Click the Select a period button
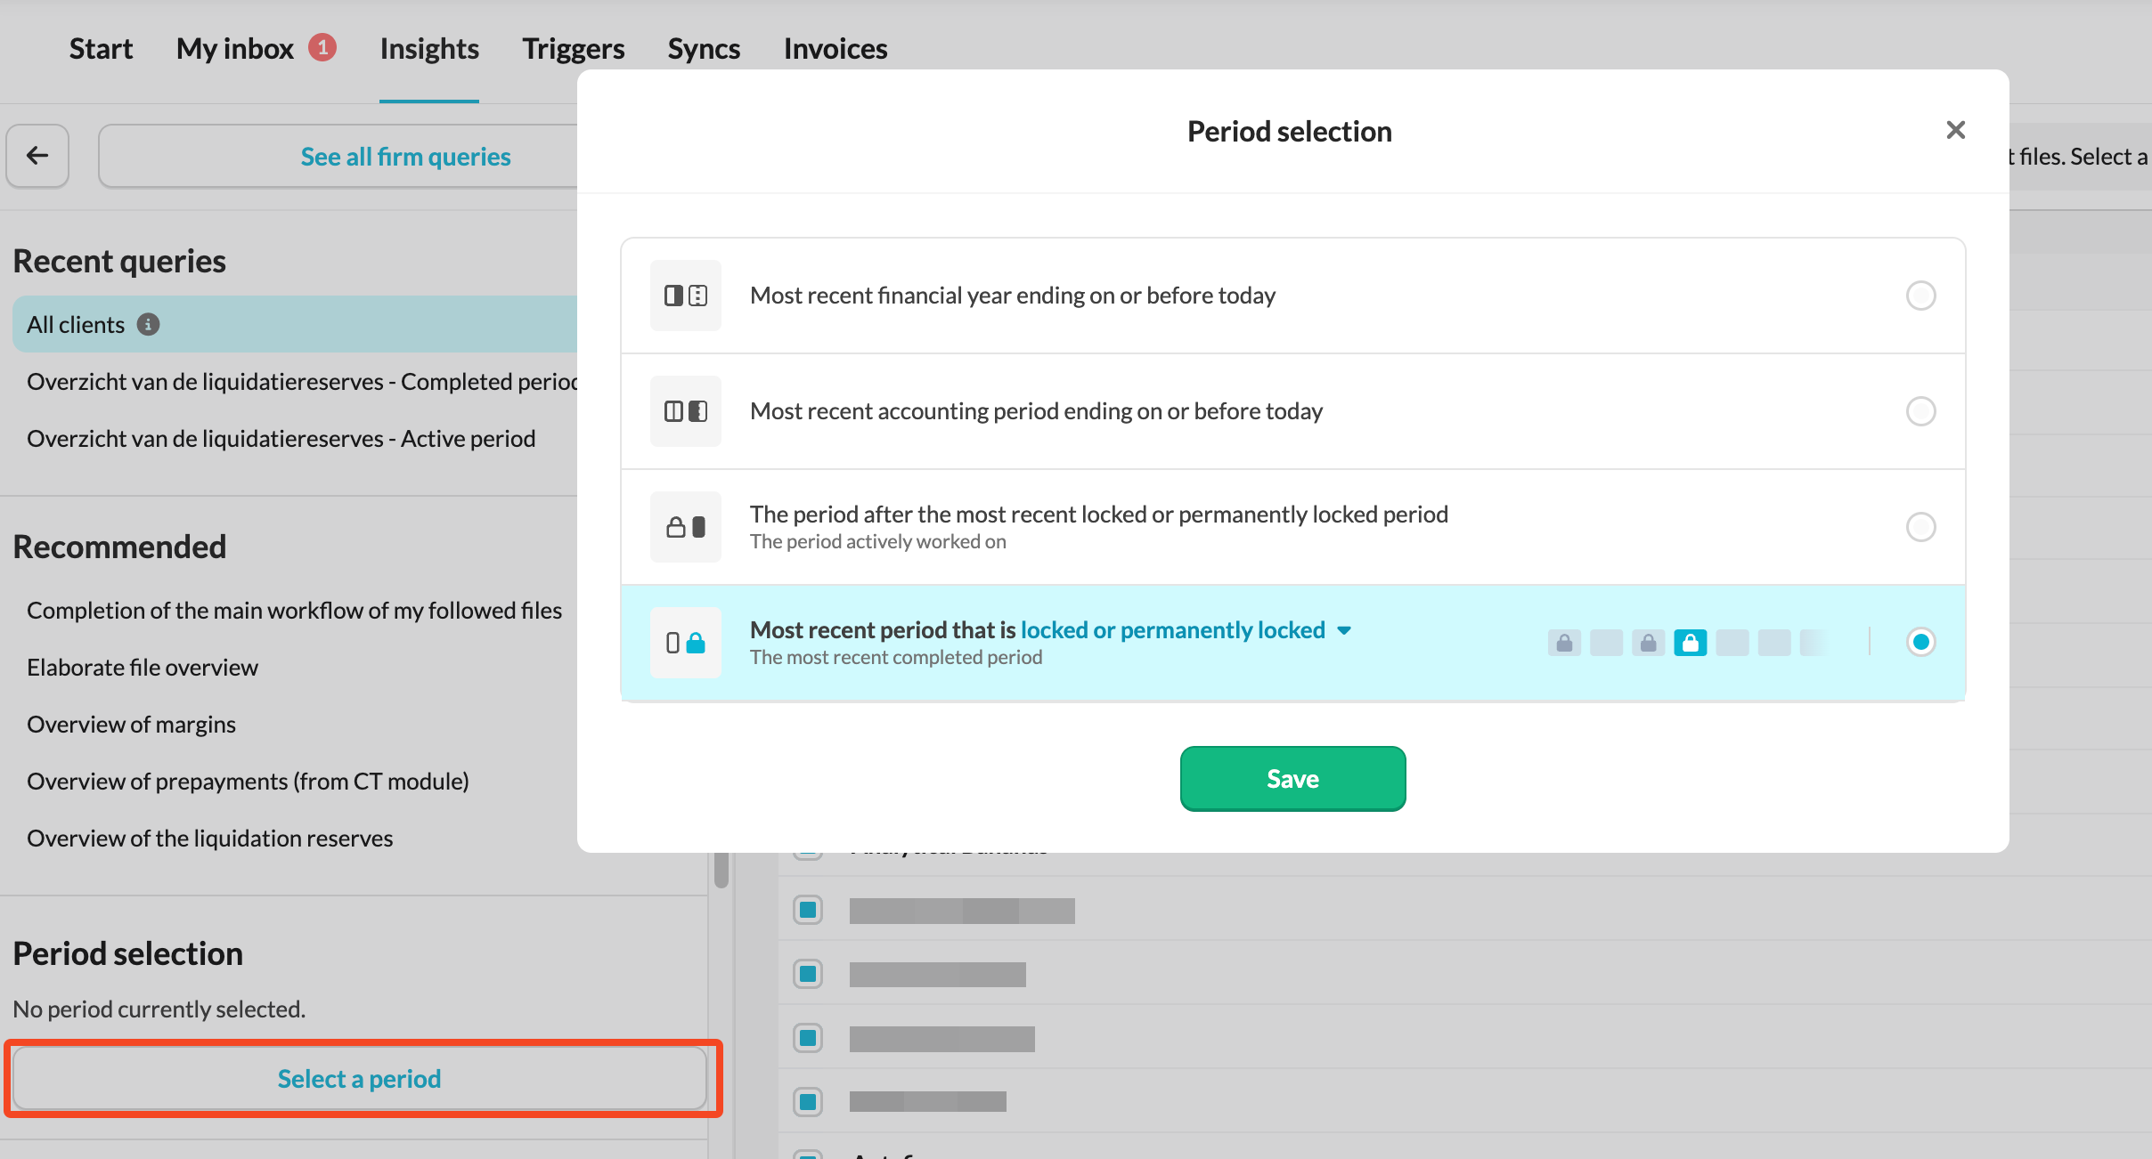The width and height of the screenshot is (2152, 1159). [x=359, y=1079]
